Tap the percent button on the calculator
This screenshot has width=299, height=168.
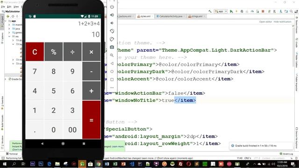click(54, 52)
